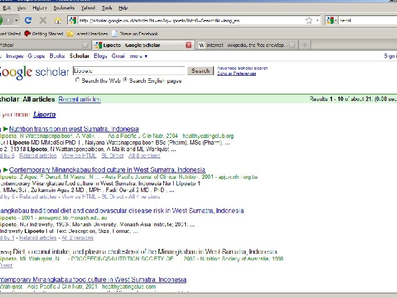
Task: Open first Contemporary Minangkabau food culture article
Action: (107, 170)
